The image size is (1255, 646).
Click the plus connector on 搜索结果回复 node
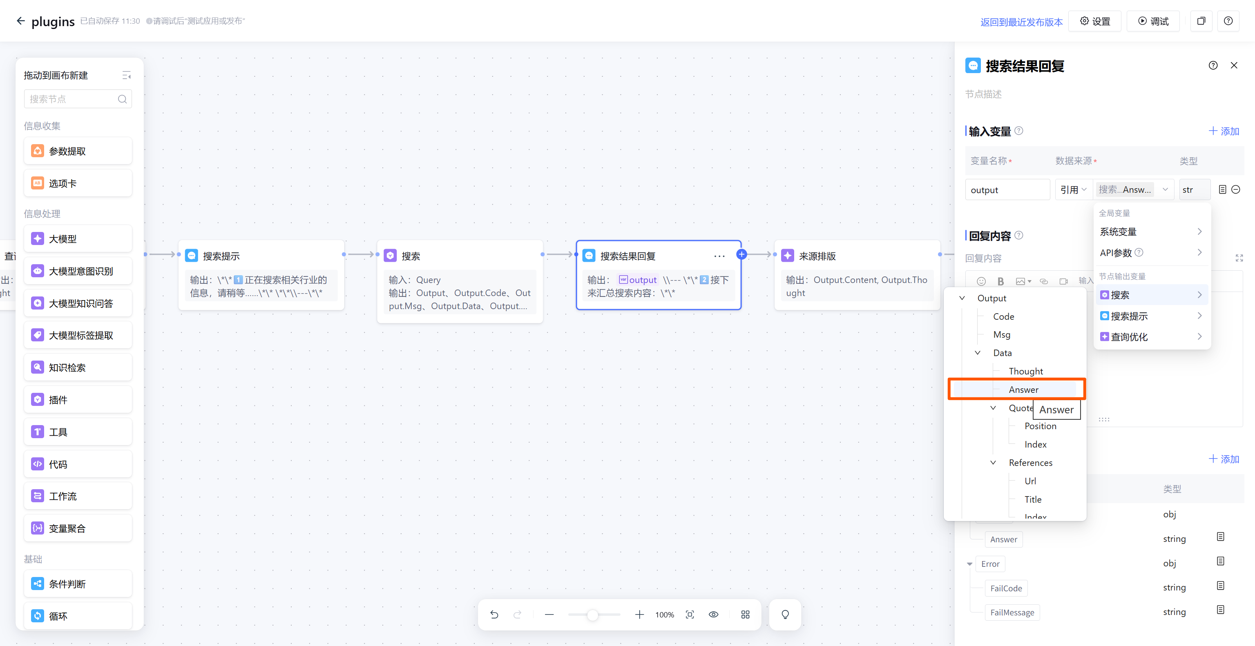coord(741,254)
